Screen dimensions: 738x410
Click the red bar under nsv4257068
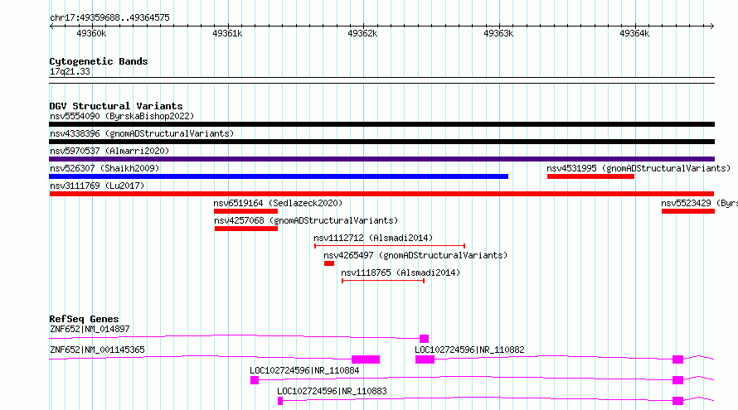(x=246, y=229)
